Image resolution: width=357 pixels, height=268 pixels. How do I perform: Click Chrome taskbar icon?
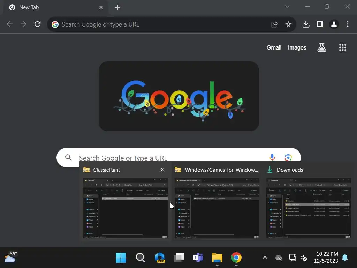[x=236, y=258]
